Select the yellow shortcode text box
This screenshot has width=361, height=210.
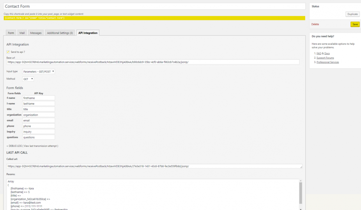(x=154, y=18)
